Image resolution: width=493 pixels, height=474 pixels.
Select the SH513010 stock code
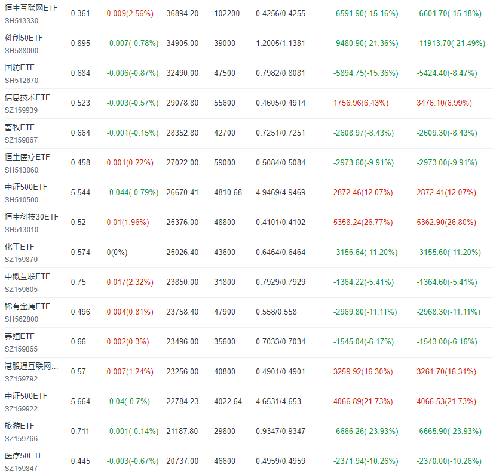[22, 230]
